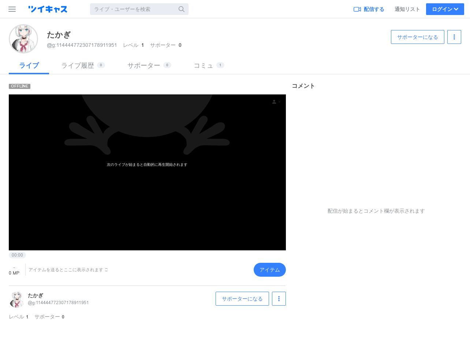Click the 00:00 timer label
This screenshot has width=470, height=351.
click(x=17, y=255)
